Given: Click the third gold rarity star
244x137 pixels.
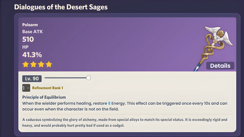Looking at the screenshot, I should pyautogui.click(x=41, y=64).
